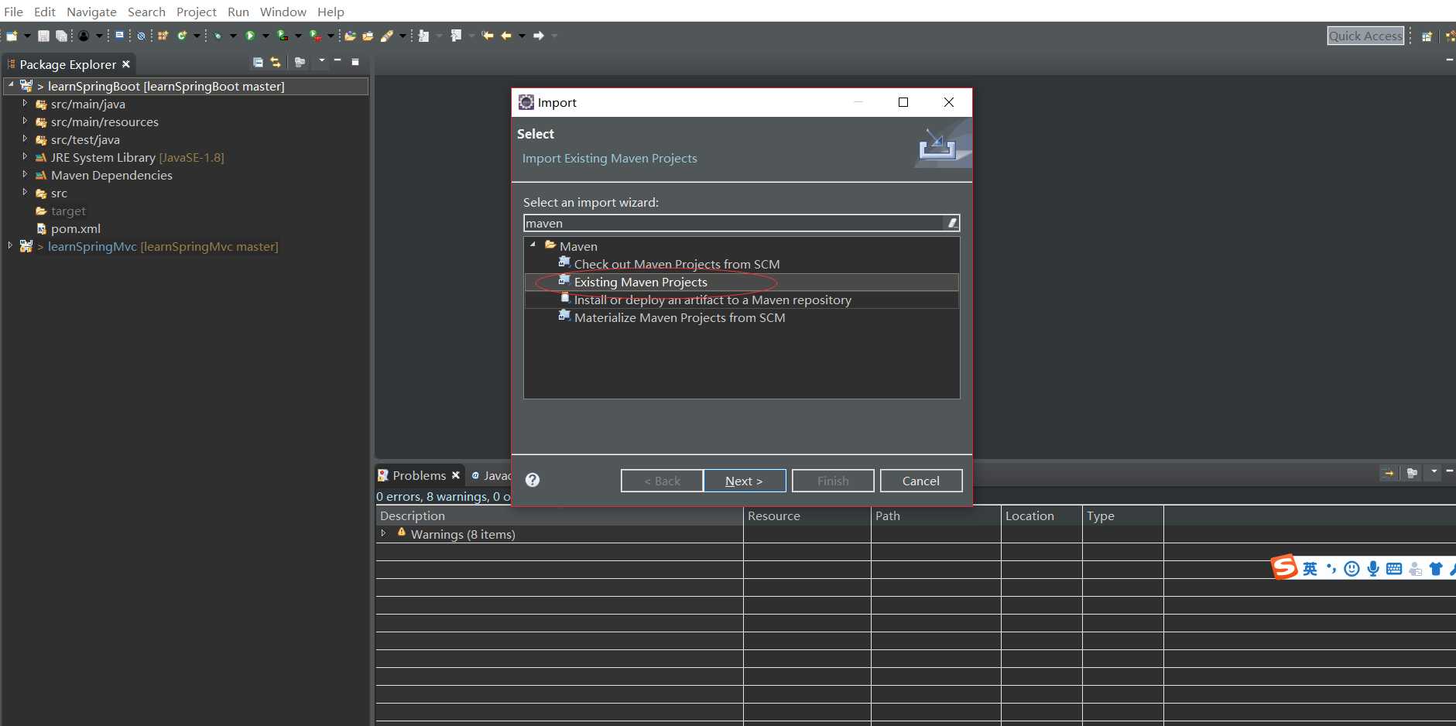Viewport: 1456px width, 726px height.
Task: Select Existing Maven Projects wizard
Action: [x=742, y=282]
